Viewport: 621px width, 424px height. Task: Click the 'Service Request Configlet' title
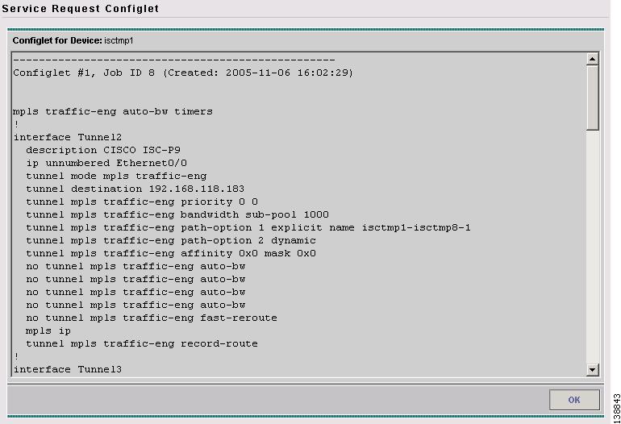click(x=81, y=8)
